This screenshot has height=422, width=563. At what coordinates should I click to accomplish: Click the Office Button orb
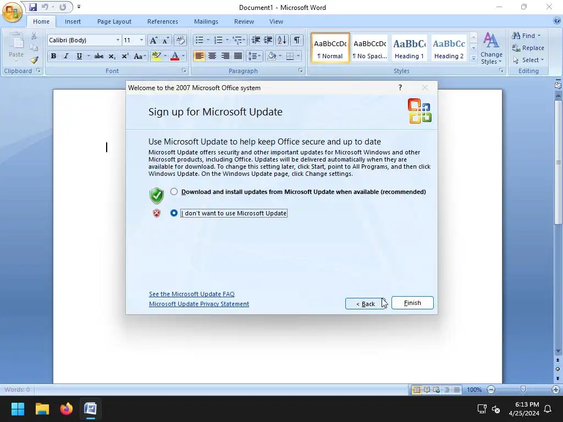(x=12, y=12)
